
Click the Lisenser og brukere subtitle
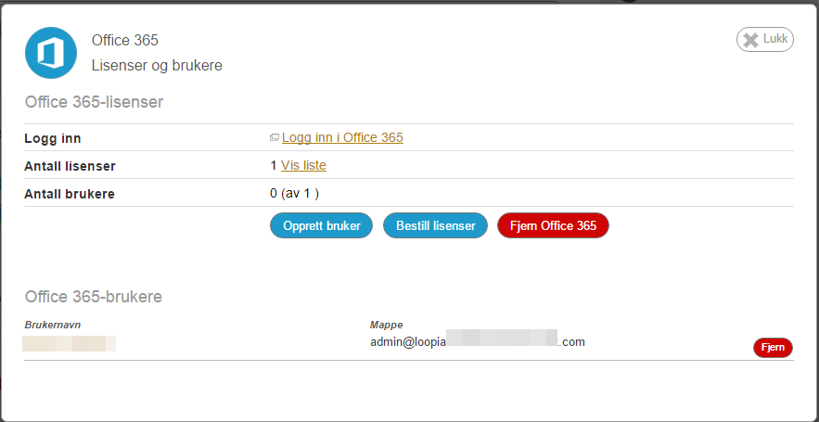click(158, 66)
